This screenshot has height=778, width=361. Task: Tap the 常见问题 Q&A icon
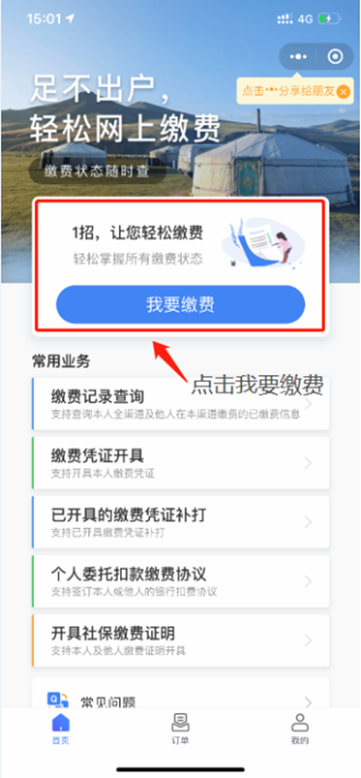[x=58, y=700]
